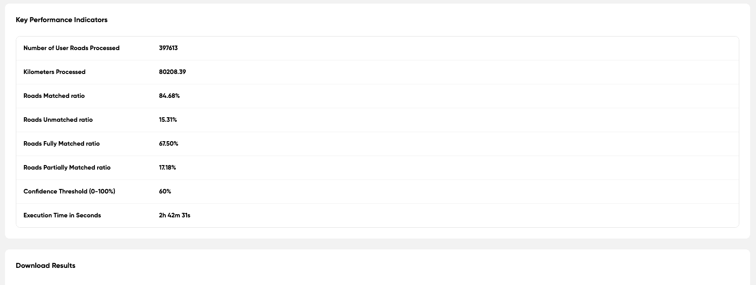Click the Roads Partially Matched ratio label

pos(67,168)
